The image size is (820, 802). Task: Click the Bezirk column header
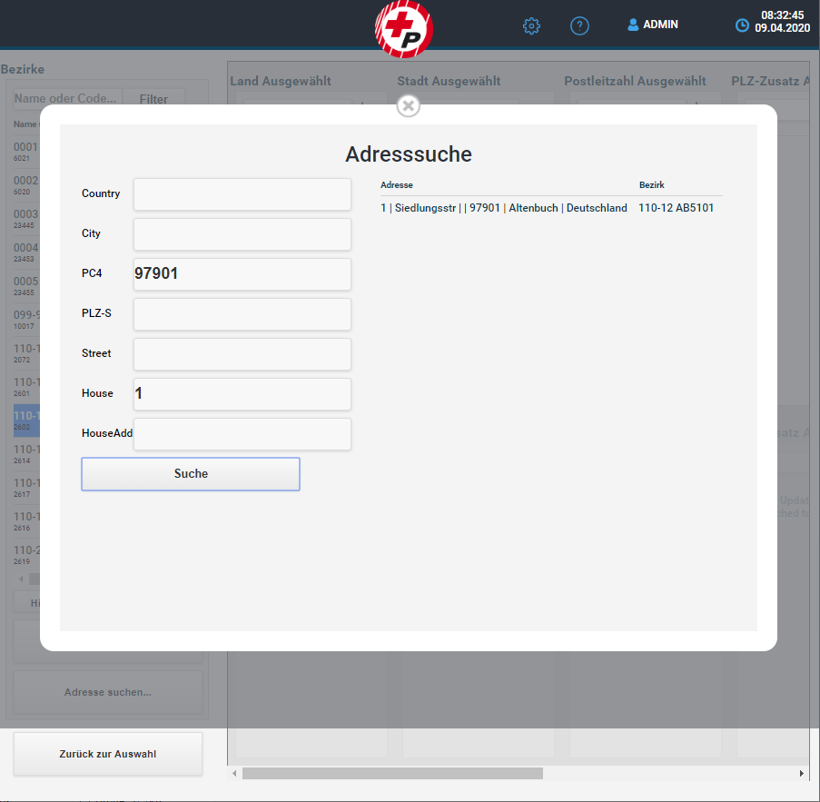click(x=651, y=185)
